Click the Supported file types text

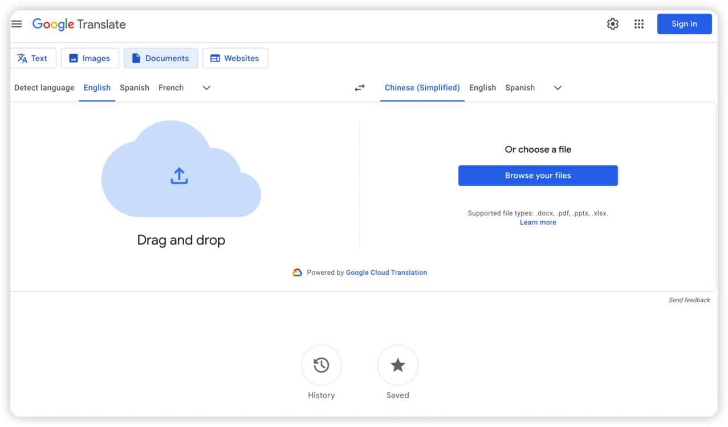coord(538,213)
